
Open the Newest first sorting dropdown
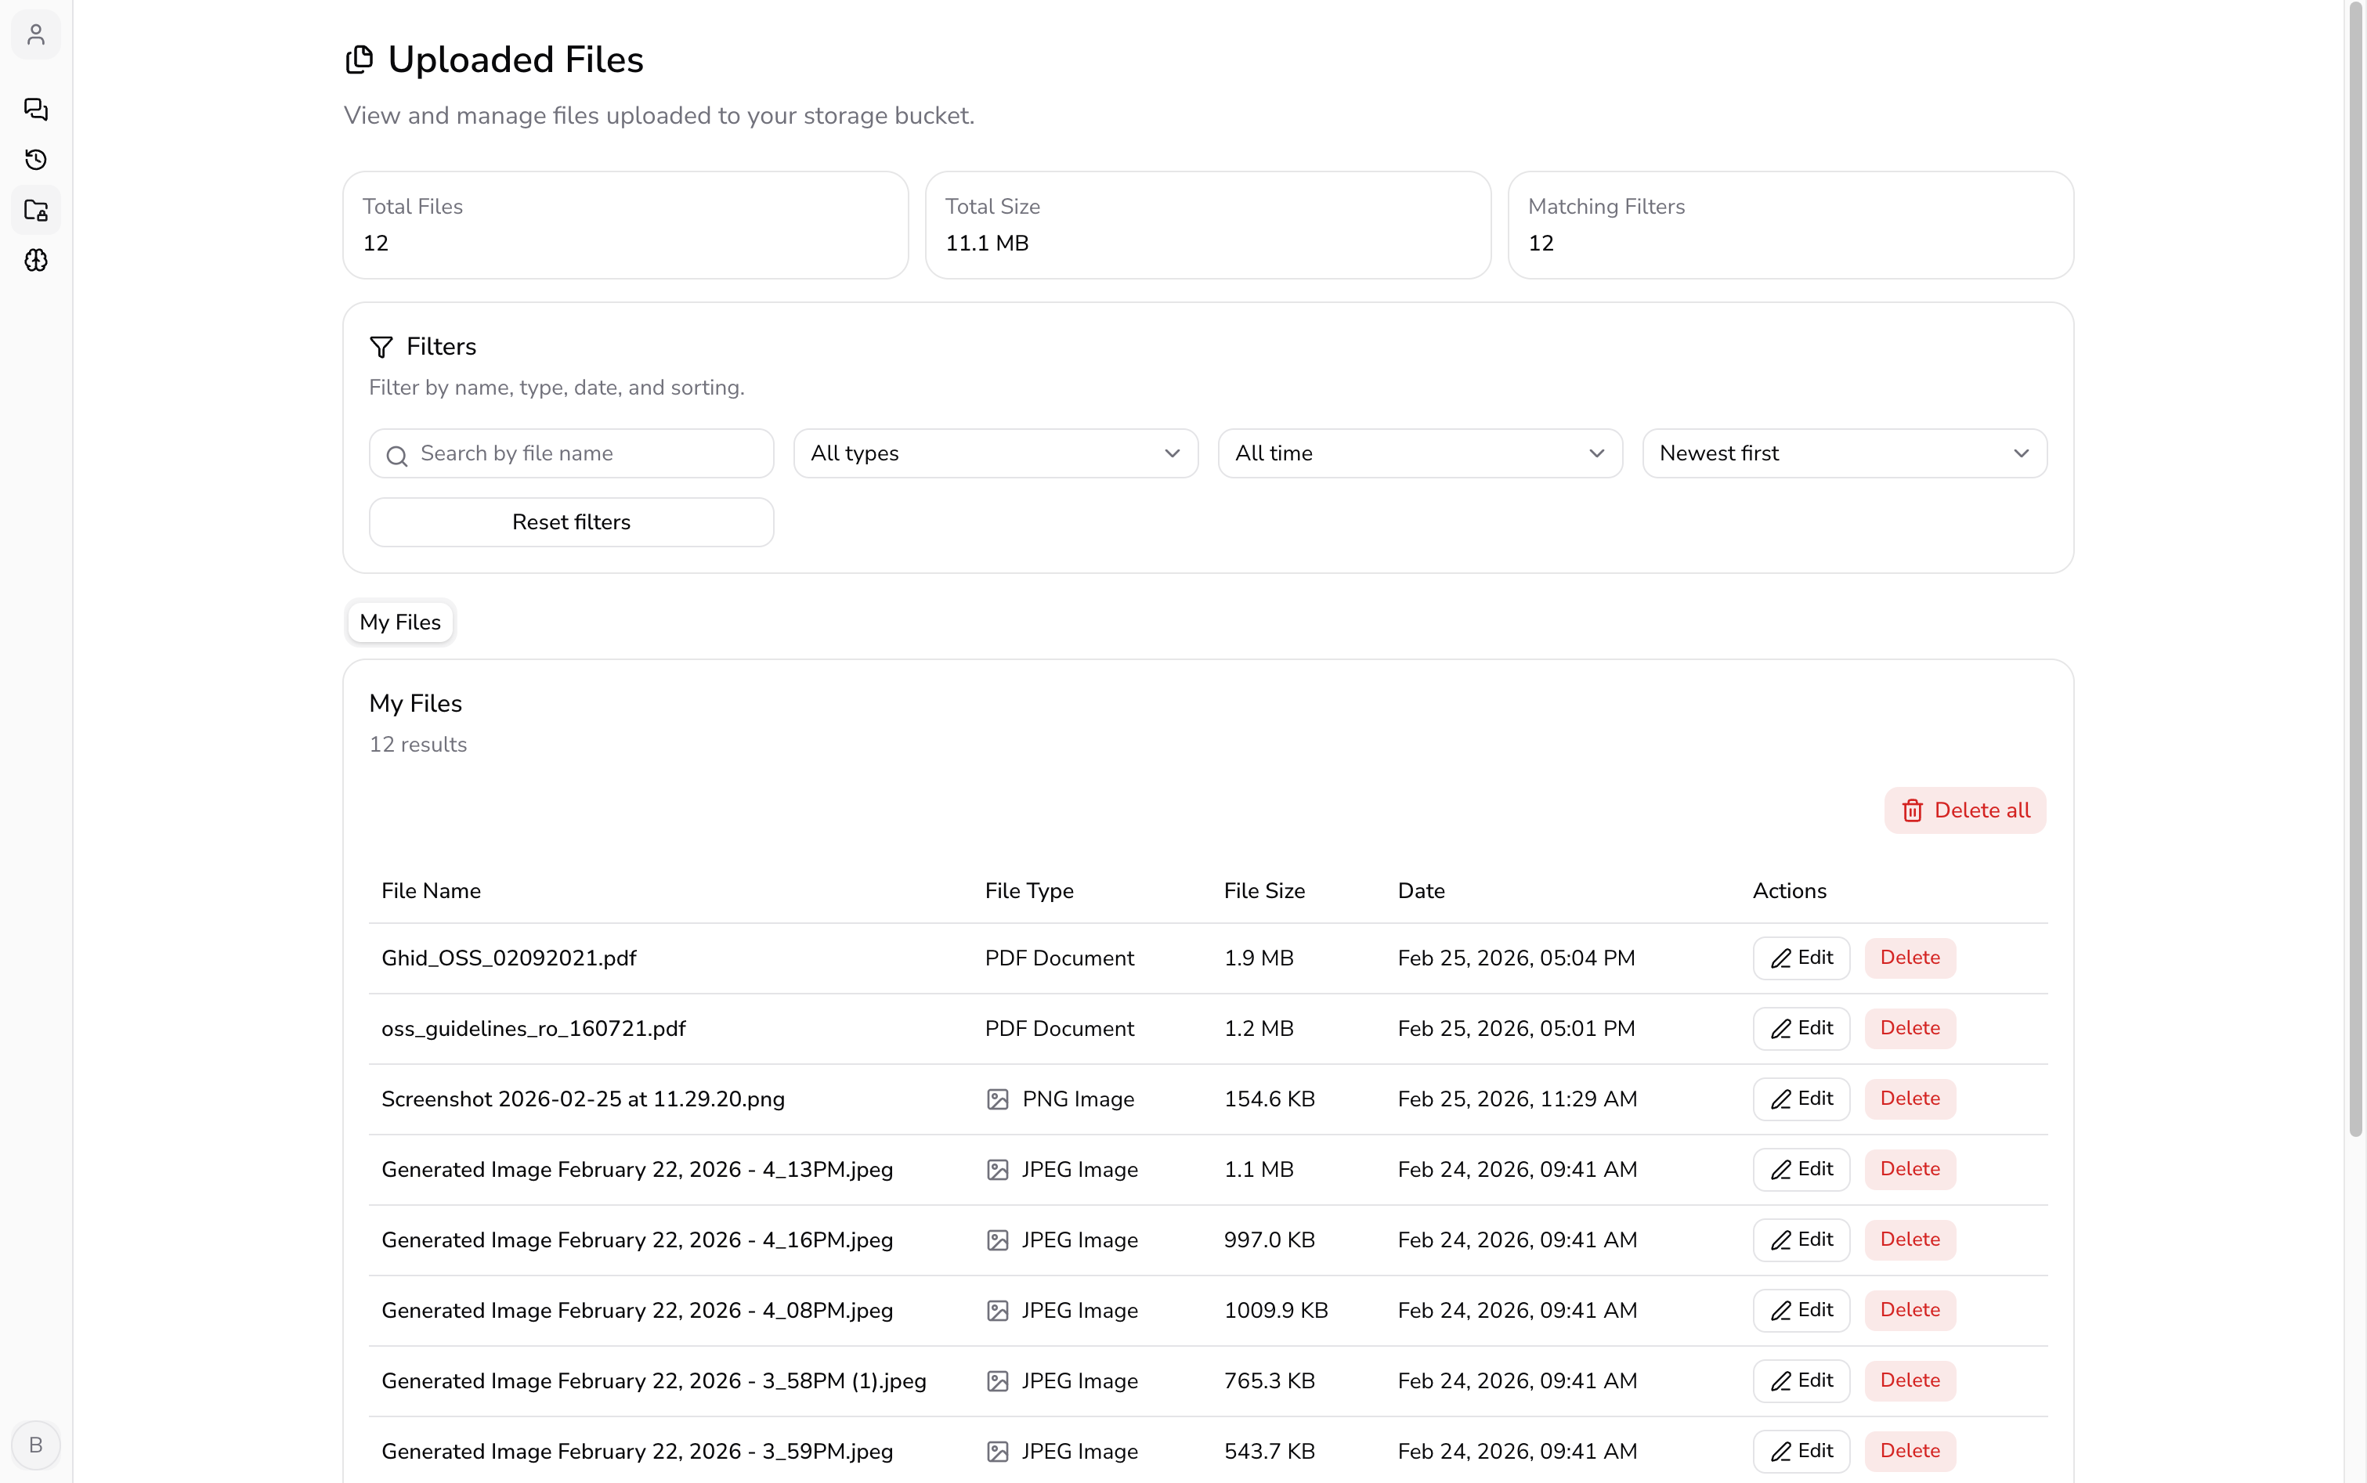(1843, 453)
